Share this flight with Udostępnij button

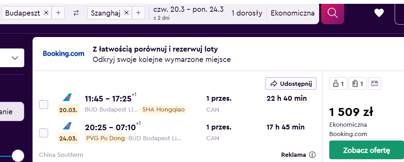(291, 83)
